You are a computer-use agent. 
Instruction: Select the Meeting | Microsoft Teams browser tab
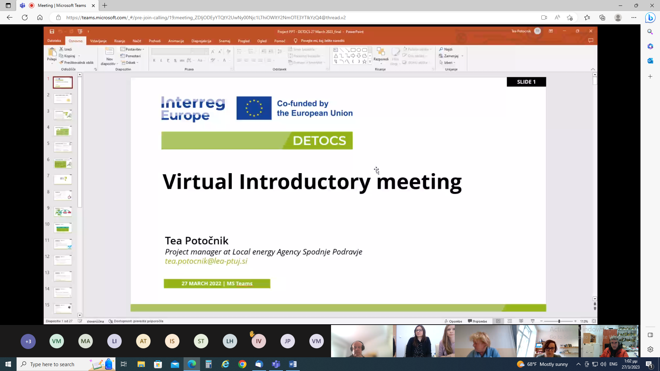click(57, 5)
